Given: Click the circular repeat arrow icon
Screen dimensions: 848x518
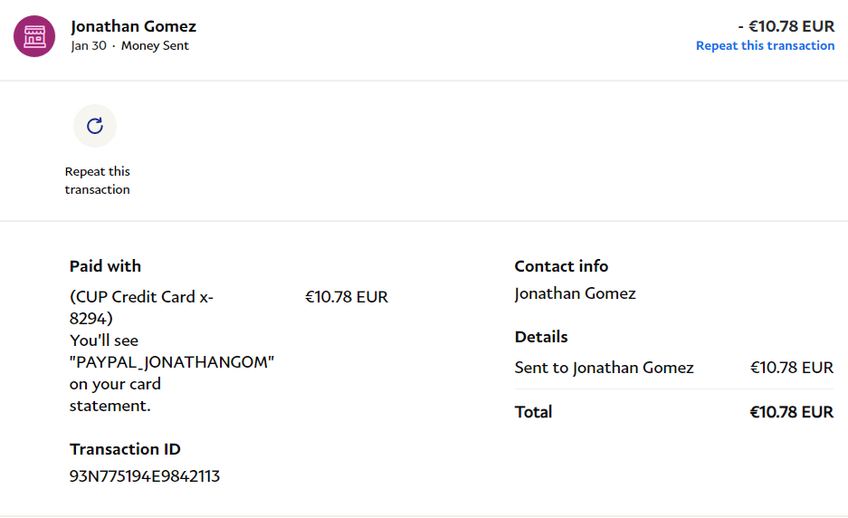Looking at the screenshot, I should [95, 126].
